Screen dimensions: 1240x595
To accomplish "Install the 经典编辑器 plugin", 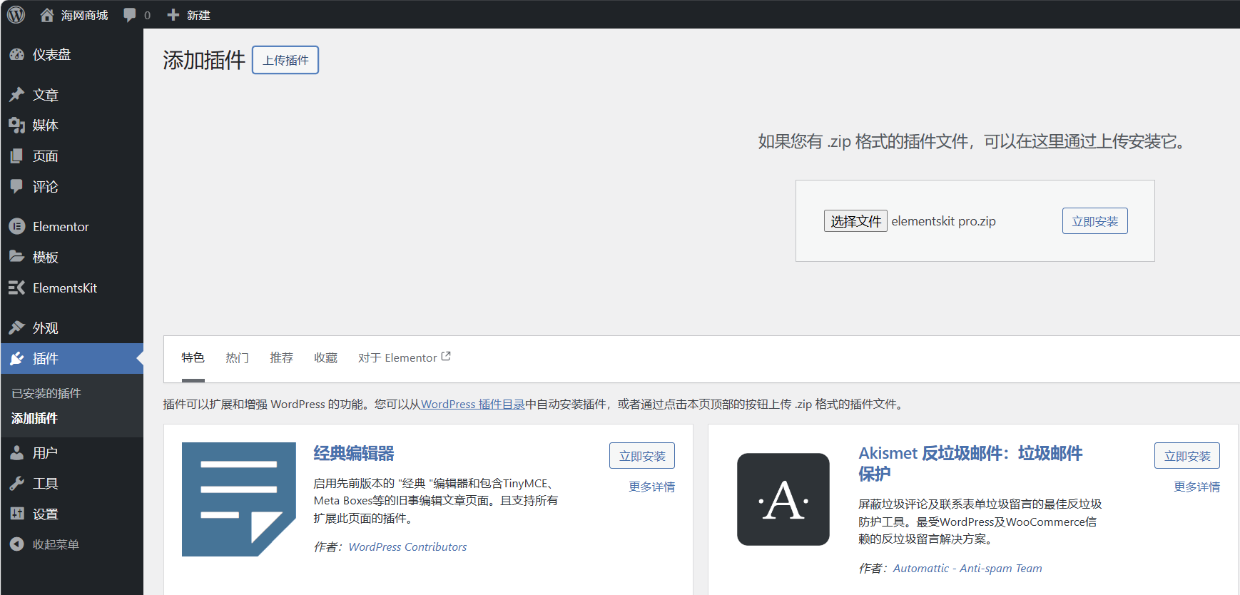I will [x=642, y=456].
